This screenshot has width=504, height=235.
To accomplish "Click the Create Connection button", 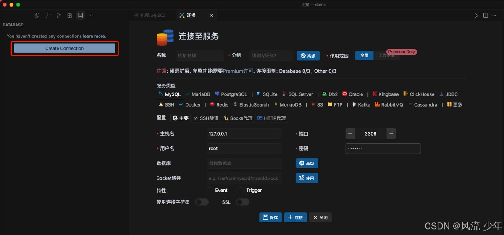I will pyautogui.click(x=65, y=48).
